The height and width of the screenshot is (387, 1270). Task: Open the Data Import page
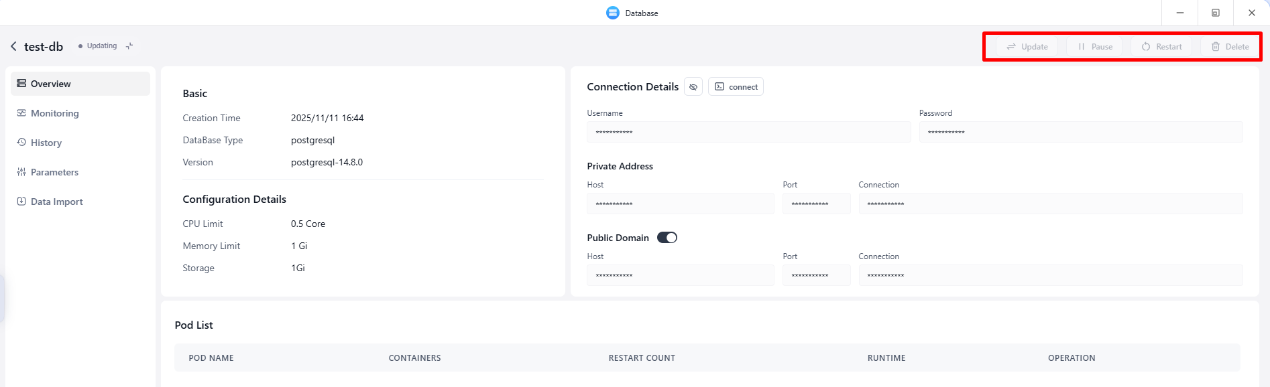click(x=56, y=202)
